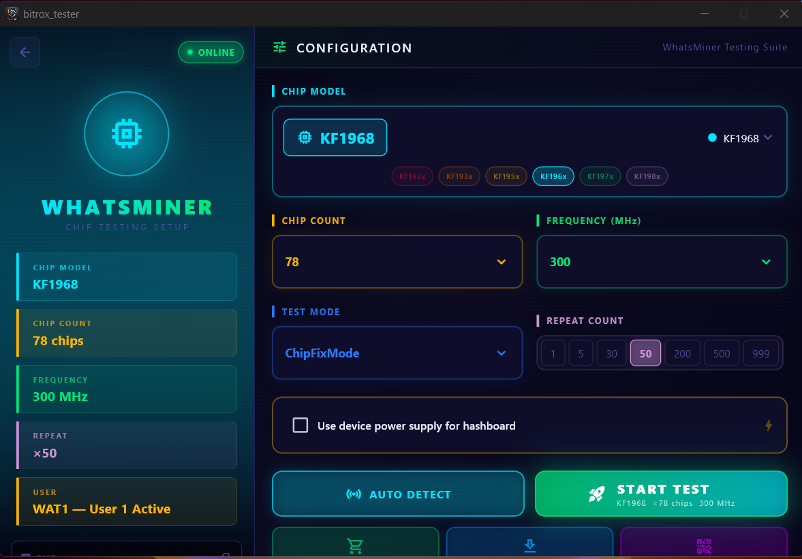The width and height of the screenshot is (802, 559).
Task: Open KF1968 model selector with cyan dot
Action: (739, 138)
